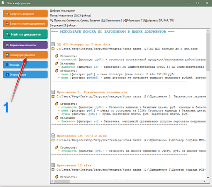Open Загрузить папку документов
Image resolution: width=212 pixels, height=187 pixels.
click(25, 23)
